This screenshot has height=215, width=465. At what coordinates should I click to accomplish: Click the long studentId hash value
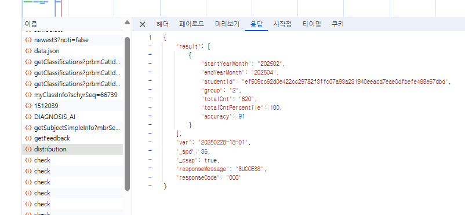(346, 81)
